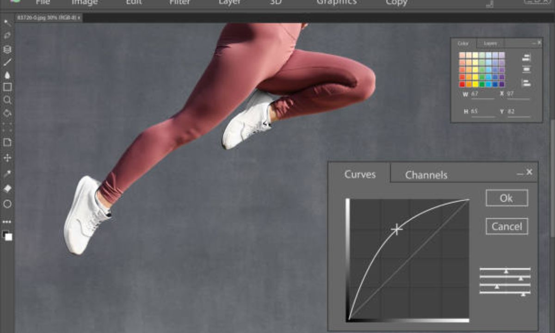Viewport: 555px width, 333px height.
Task: Pick the red swatch from the color palette
Action: (x=462, y=84)
